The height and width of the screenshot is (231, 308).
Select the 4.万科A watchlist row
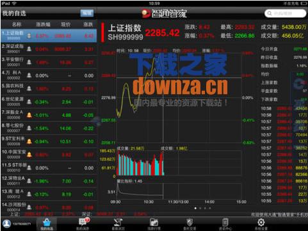coord(49,76)
